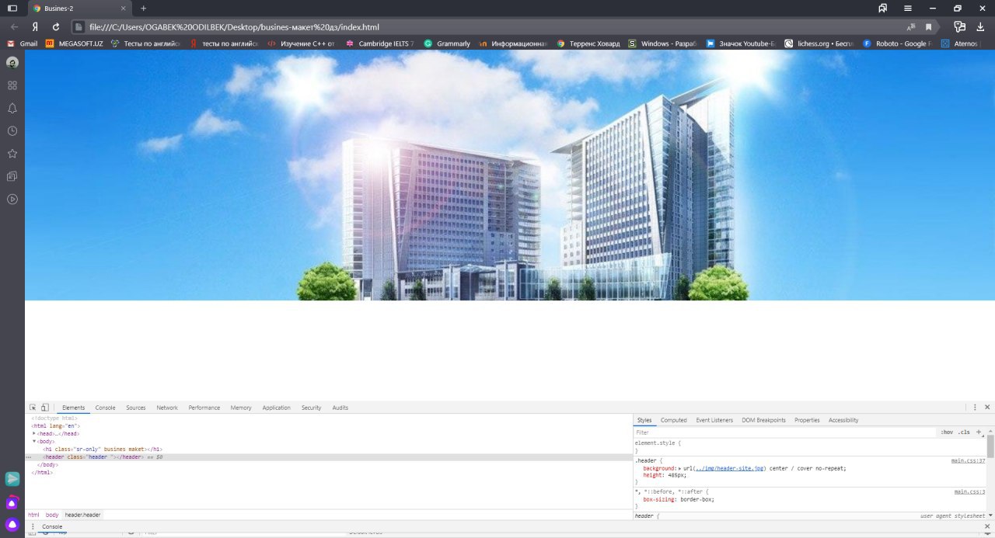Open the Yandex home button

click(35, 26)
